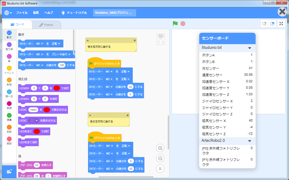Open M1 dropdown in the palette speed block
Image resolution: width=289 pixels, height=180 pixels.
[39, 65]
